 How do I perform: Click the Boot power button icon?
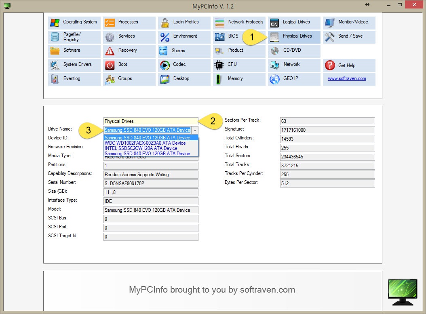(110, 65)
